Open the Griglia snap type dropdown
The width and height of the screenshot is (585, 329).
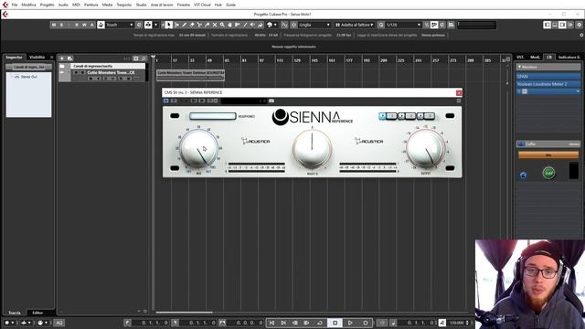click(x=314, y=25)
